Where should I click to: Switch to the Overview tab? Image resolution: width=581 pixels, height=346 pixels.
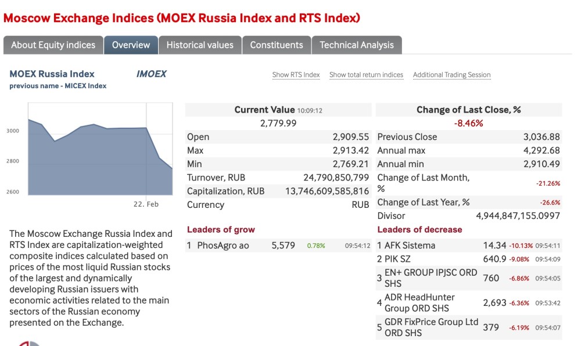pyautogui.click(x=131, y=45)
